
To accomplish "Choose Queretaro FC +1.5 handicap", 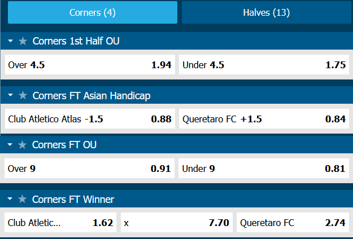I will tap(264, 119).
